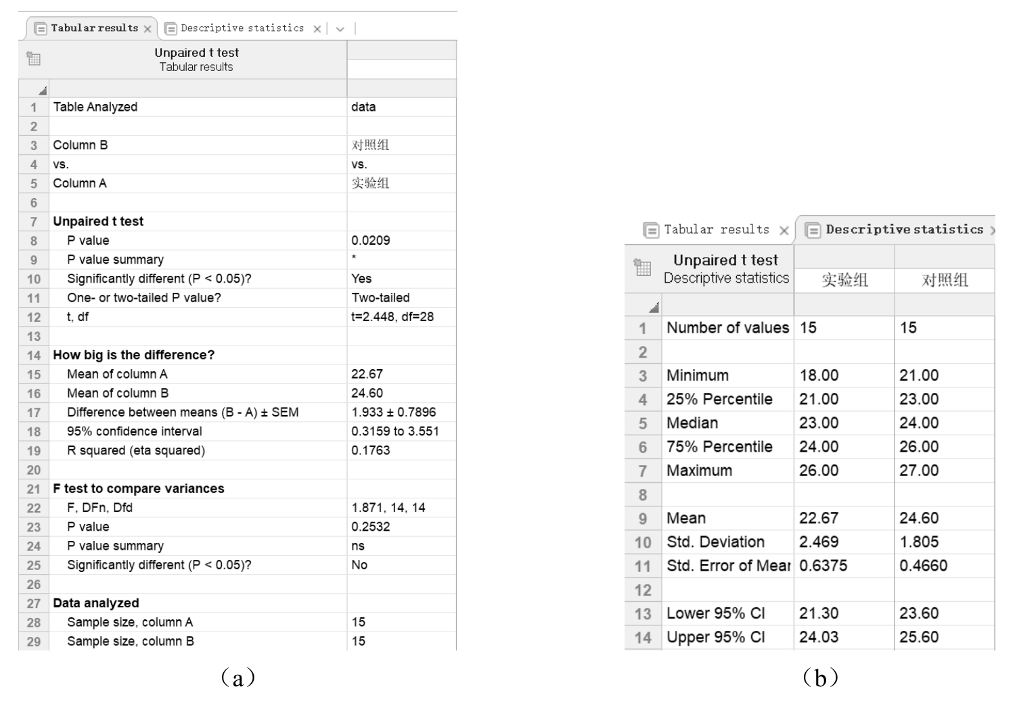Select the 对照组 column header in descriptive statistics

click(x=944, y=280)
